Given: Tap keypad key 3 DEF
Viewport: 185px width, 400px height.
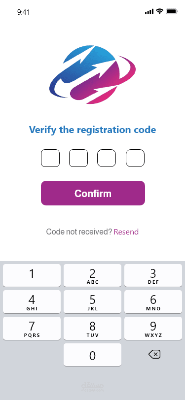Looking at the screenshot, I should pyautogui.click(x=153, y=275).
